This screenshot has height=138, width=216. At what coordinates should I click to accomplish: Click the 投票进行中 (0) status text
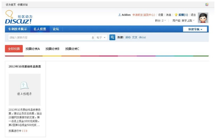(x=18, y=131)
